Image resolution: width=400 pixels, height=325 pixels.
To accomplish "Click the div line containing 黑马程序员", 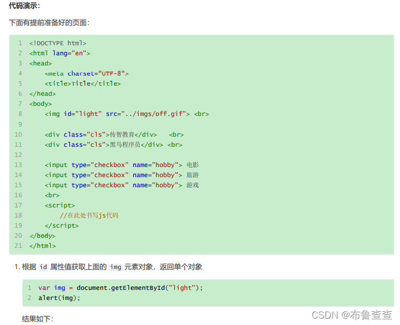I will coord(113,145).
